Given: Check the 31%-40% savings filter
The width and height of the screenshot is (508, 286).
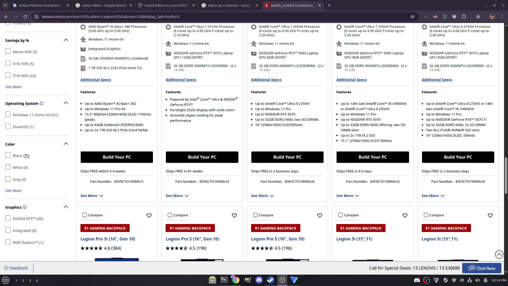Looking at the screenshot, I should click(x=8, y=75).
